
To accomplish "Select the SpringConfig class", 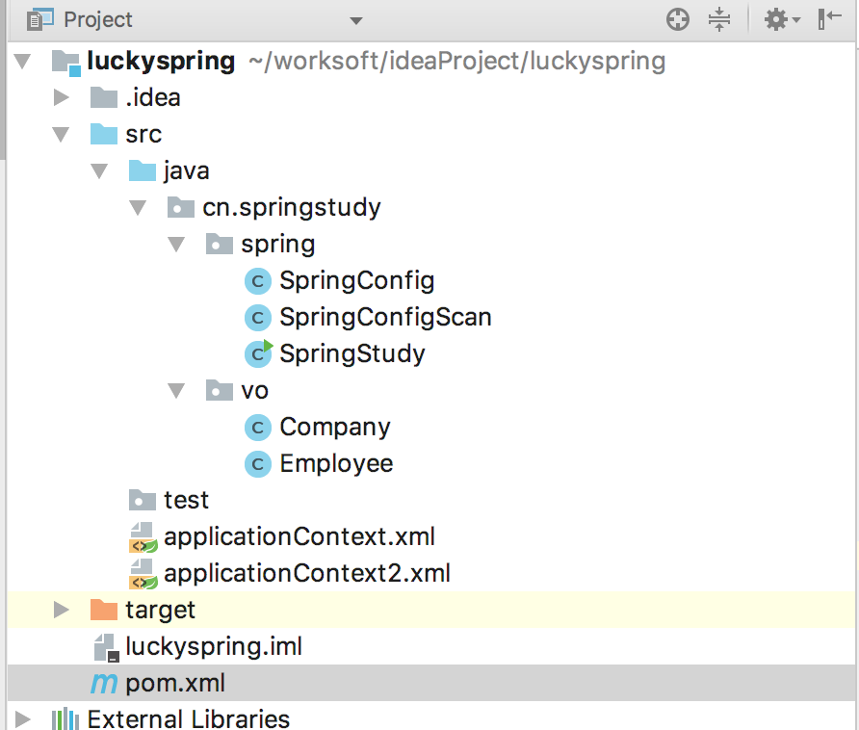I will 356,280.
